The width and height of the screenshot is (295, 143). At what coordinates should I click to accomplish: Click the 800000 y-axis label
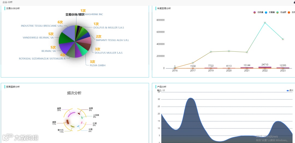click(161, 20)
